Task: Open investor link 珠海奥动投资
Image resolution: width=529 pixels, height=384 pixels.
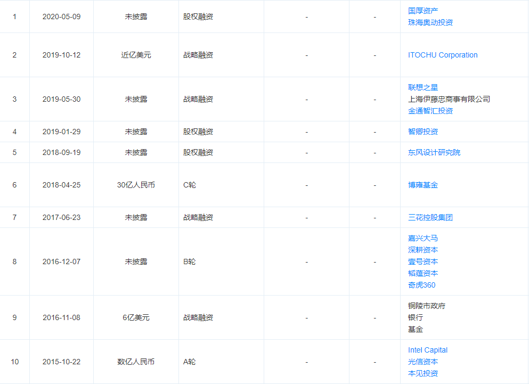Action: click(x=430, y=22)
